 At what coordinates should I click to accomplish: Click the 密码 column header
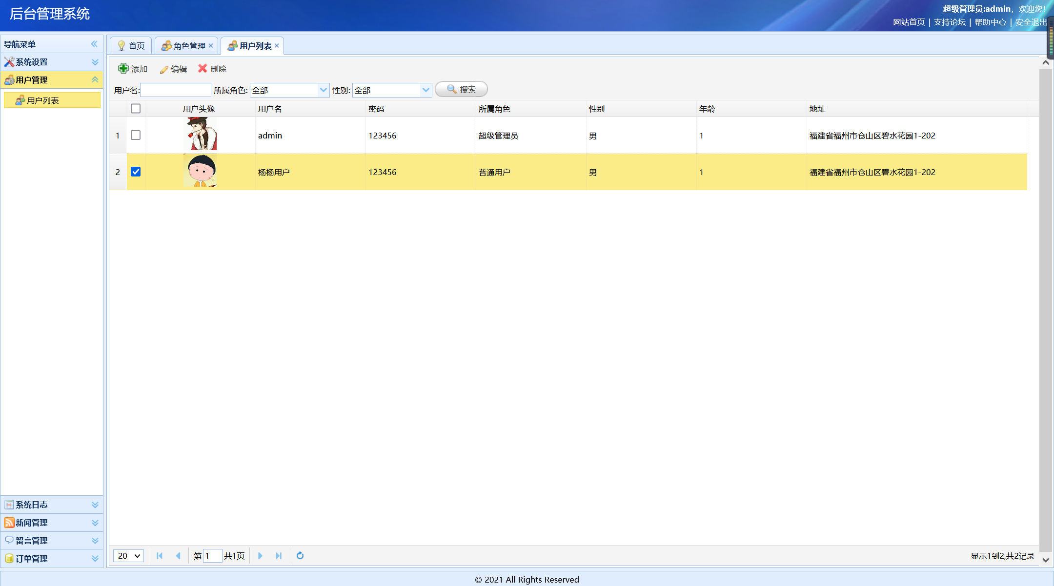pyautogui.click(x=421, y=109)
